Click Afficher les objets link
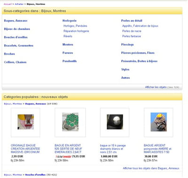The height and width of the screenshot is (178, 188). coord(156,87)
